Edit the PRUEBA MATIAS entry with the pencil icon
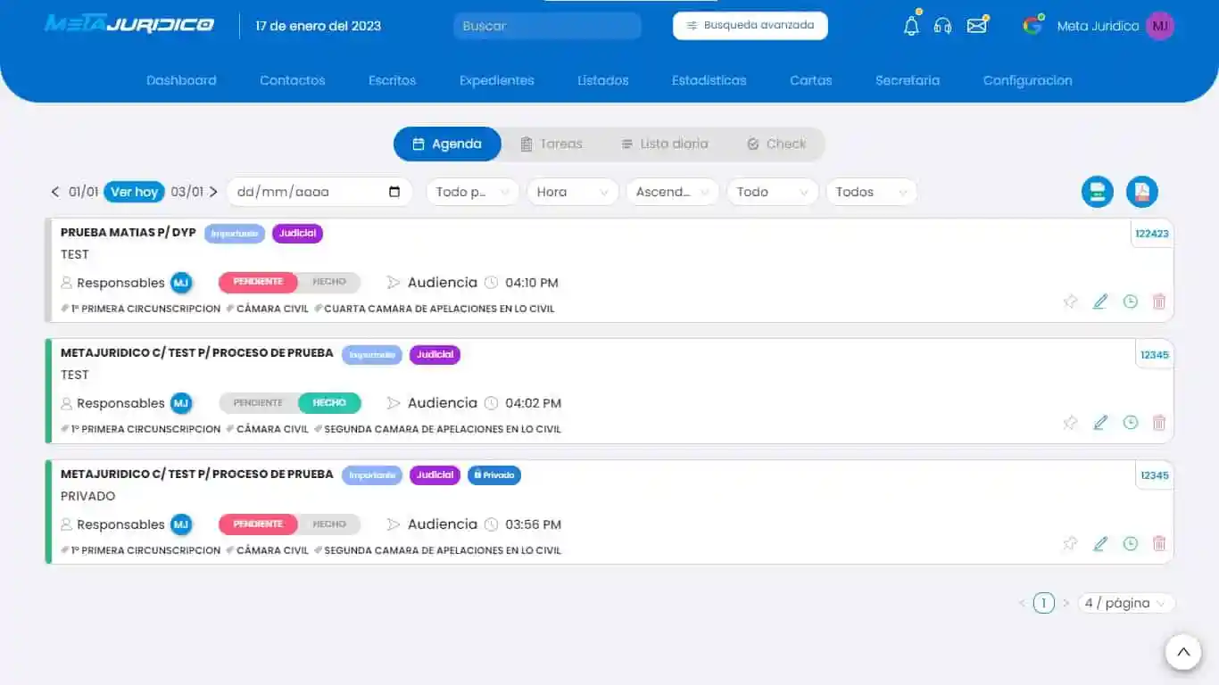 (1100, 301)
